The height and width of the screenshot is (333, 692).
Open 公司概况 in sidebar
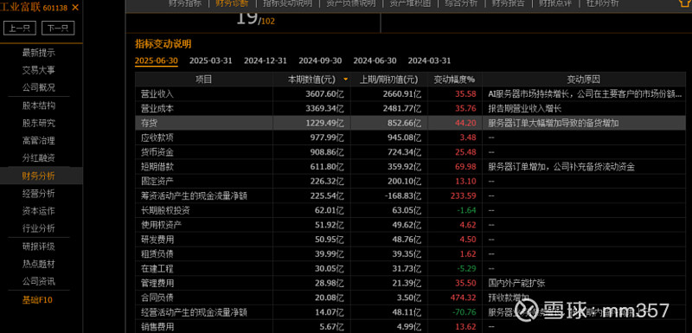point(39,87)
